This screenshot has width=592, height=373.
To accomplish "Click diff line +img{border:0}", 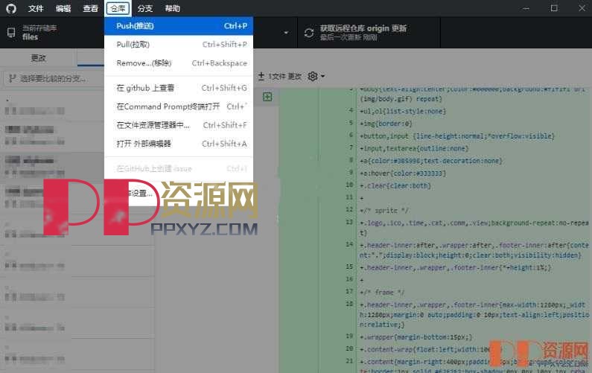I will [386, 124].
